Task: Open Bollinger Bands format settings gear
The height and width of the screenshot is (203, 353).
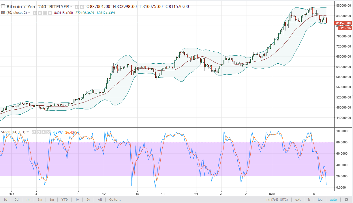Action: click(x=40, y=13)
